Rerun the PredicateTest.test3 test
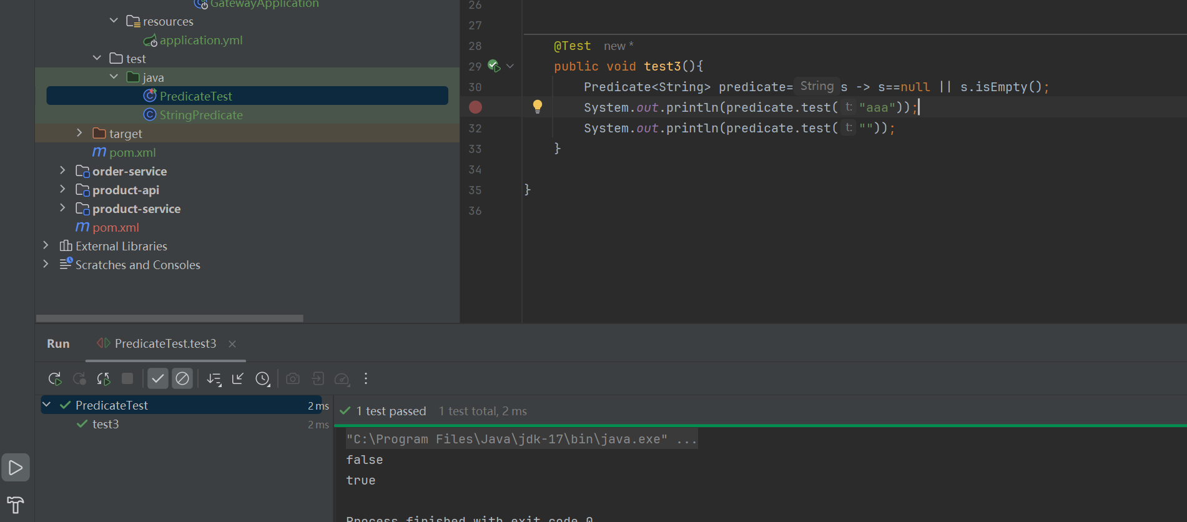 [x=55, y=378]
